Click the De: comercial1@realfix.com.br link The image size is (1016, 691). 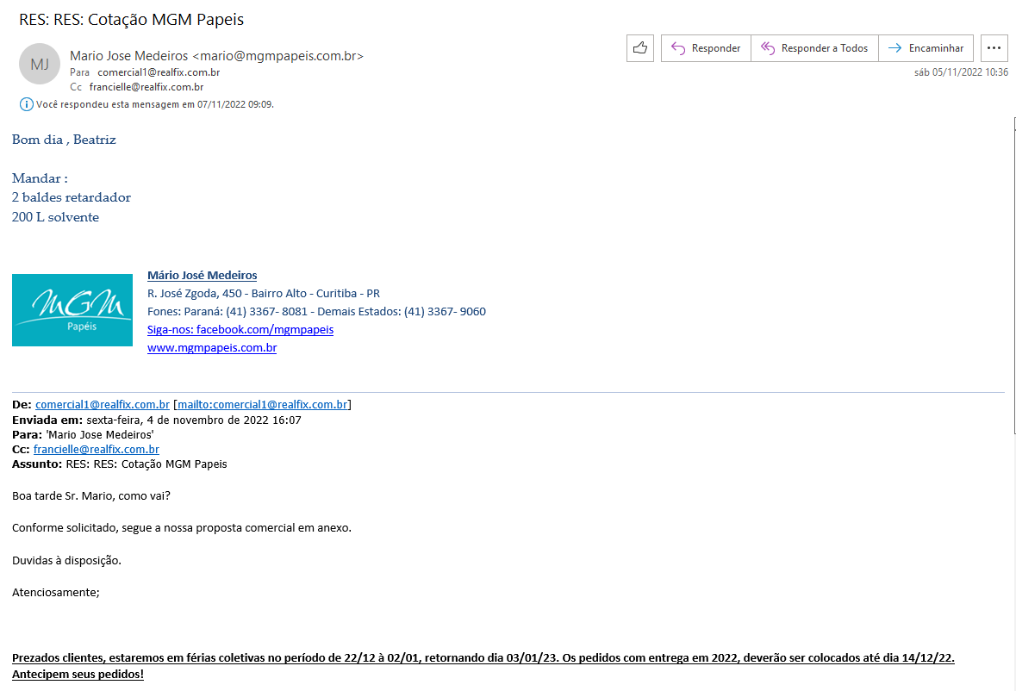(103, 404)
